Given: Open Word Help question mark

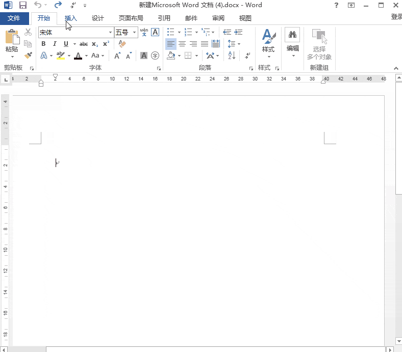Looking at the screenshot, I should (336, 5).
